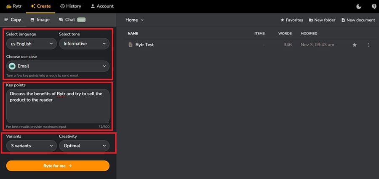Image resolution: width=379 pixels, height=179 pixels.
Task: Sort by the WORDS column header
Action: click(285, 34)
